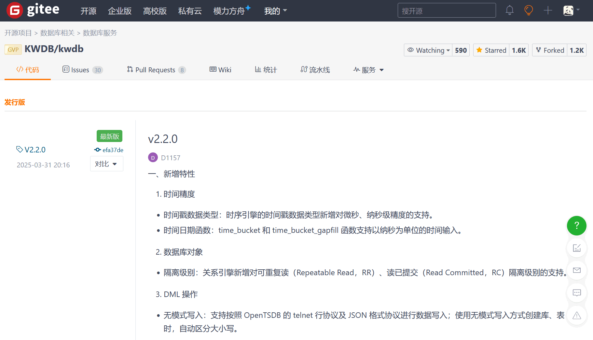Open the 服务 dropdown tab
593x340 pixels.
point(368,70)
